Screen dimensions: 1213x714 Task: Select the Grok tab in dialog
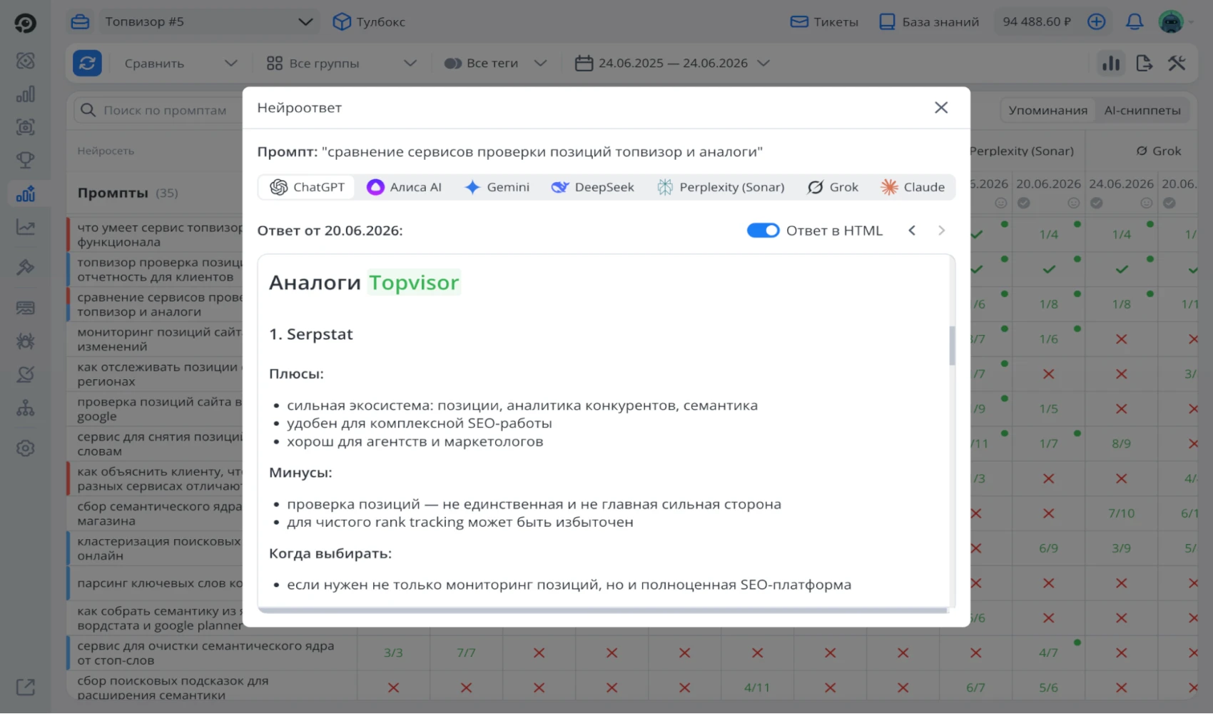(x=833, y=187)
